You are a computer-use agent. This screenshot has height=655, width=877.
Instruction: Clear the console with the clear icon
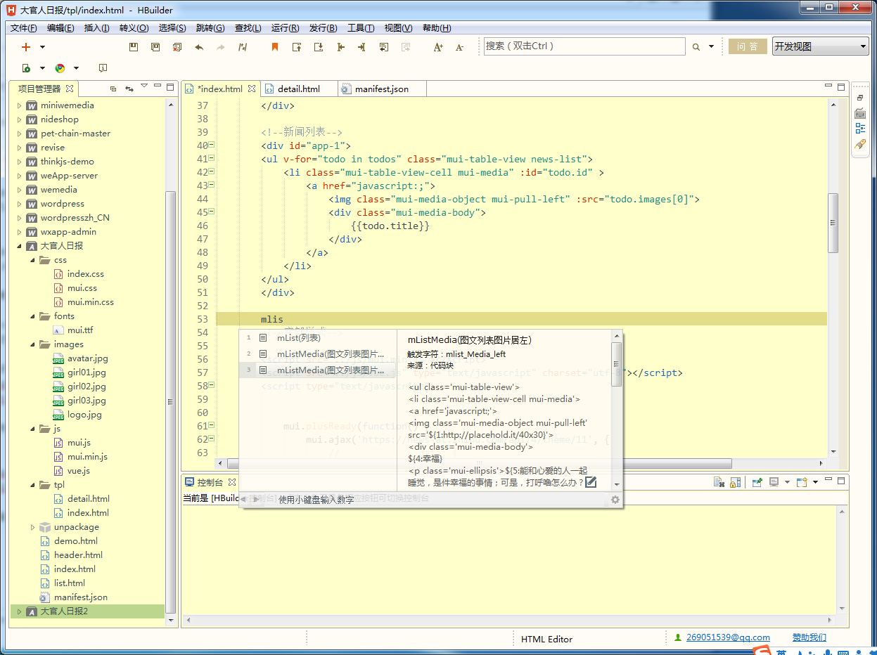719,482
